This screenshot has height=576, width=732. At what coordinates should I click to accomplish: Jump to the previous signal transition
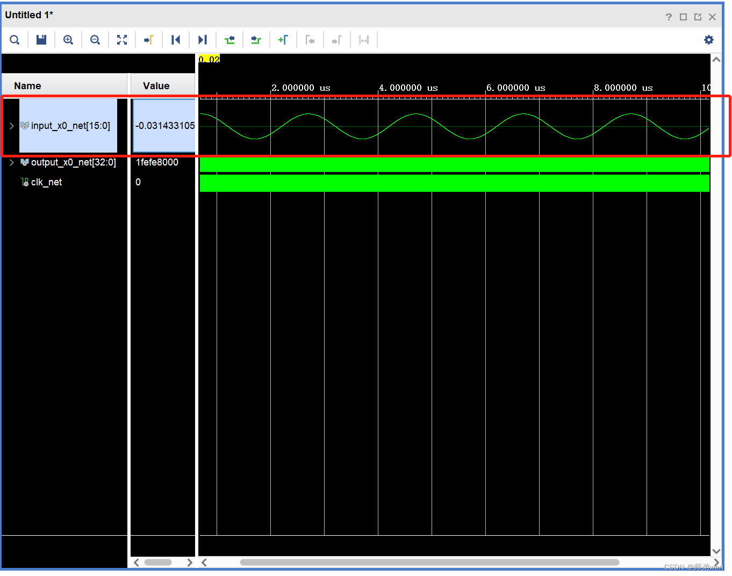pos(229,39)
